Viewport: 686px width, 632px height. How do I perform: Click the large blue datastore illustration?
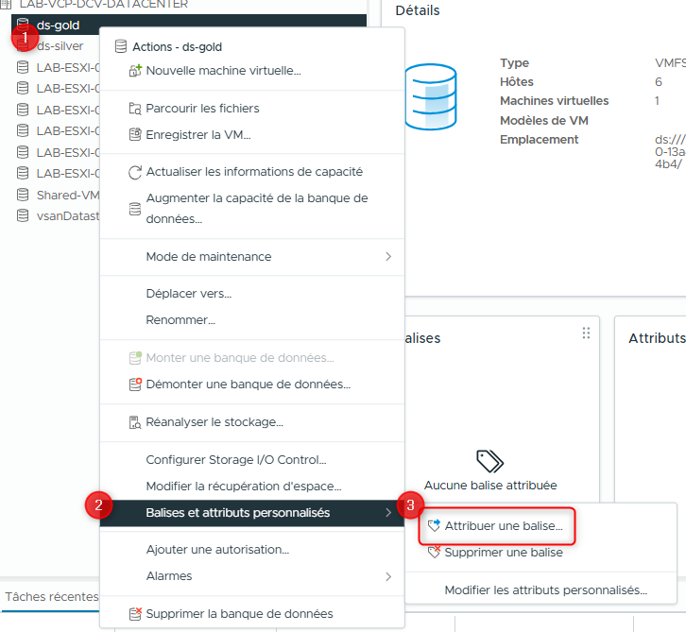click(432, 96)
